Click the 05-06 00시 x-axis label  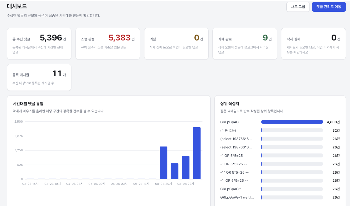coord(97,184)
